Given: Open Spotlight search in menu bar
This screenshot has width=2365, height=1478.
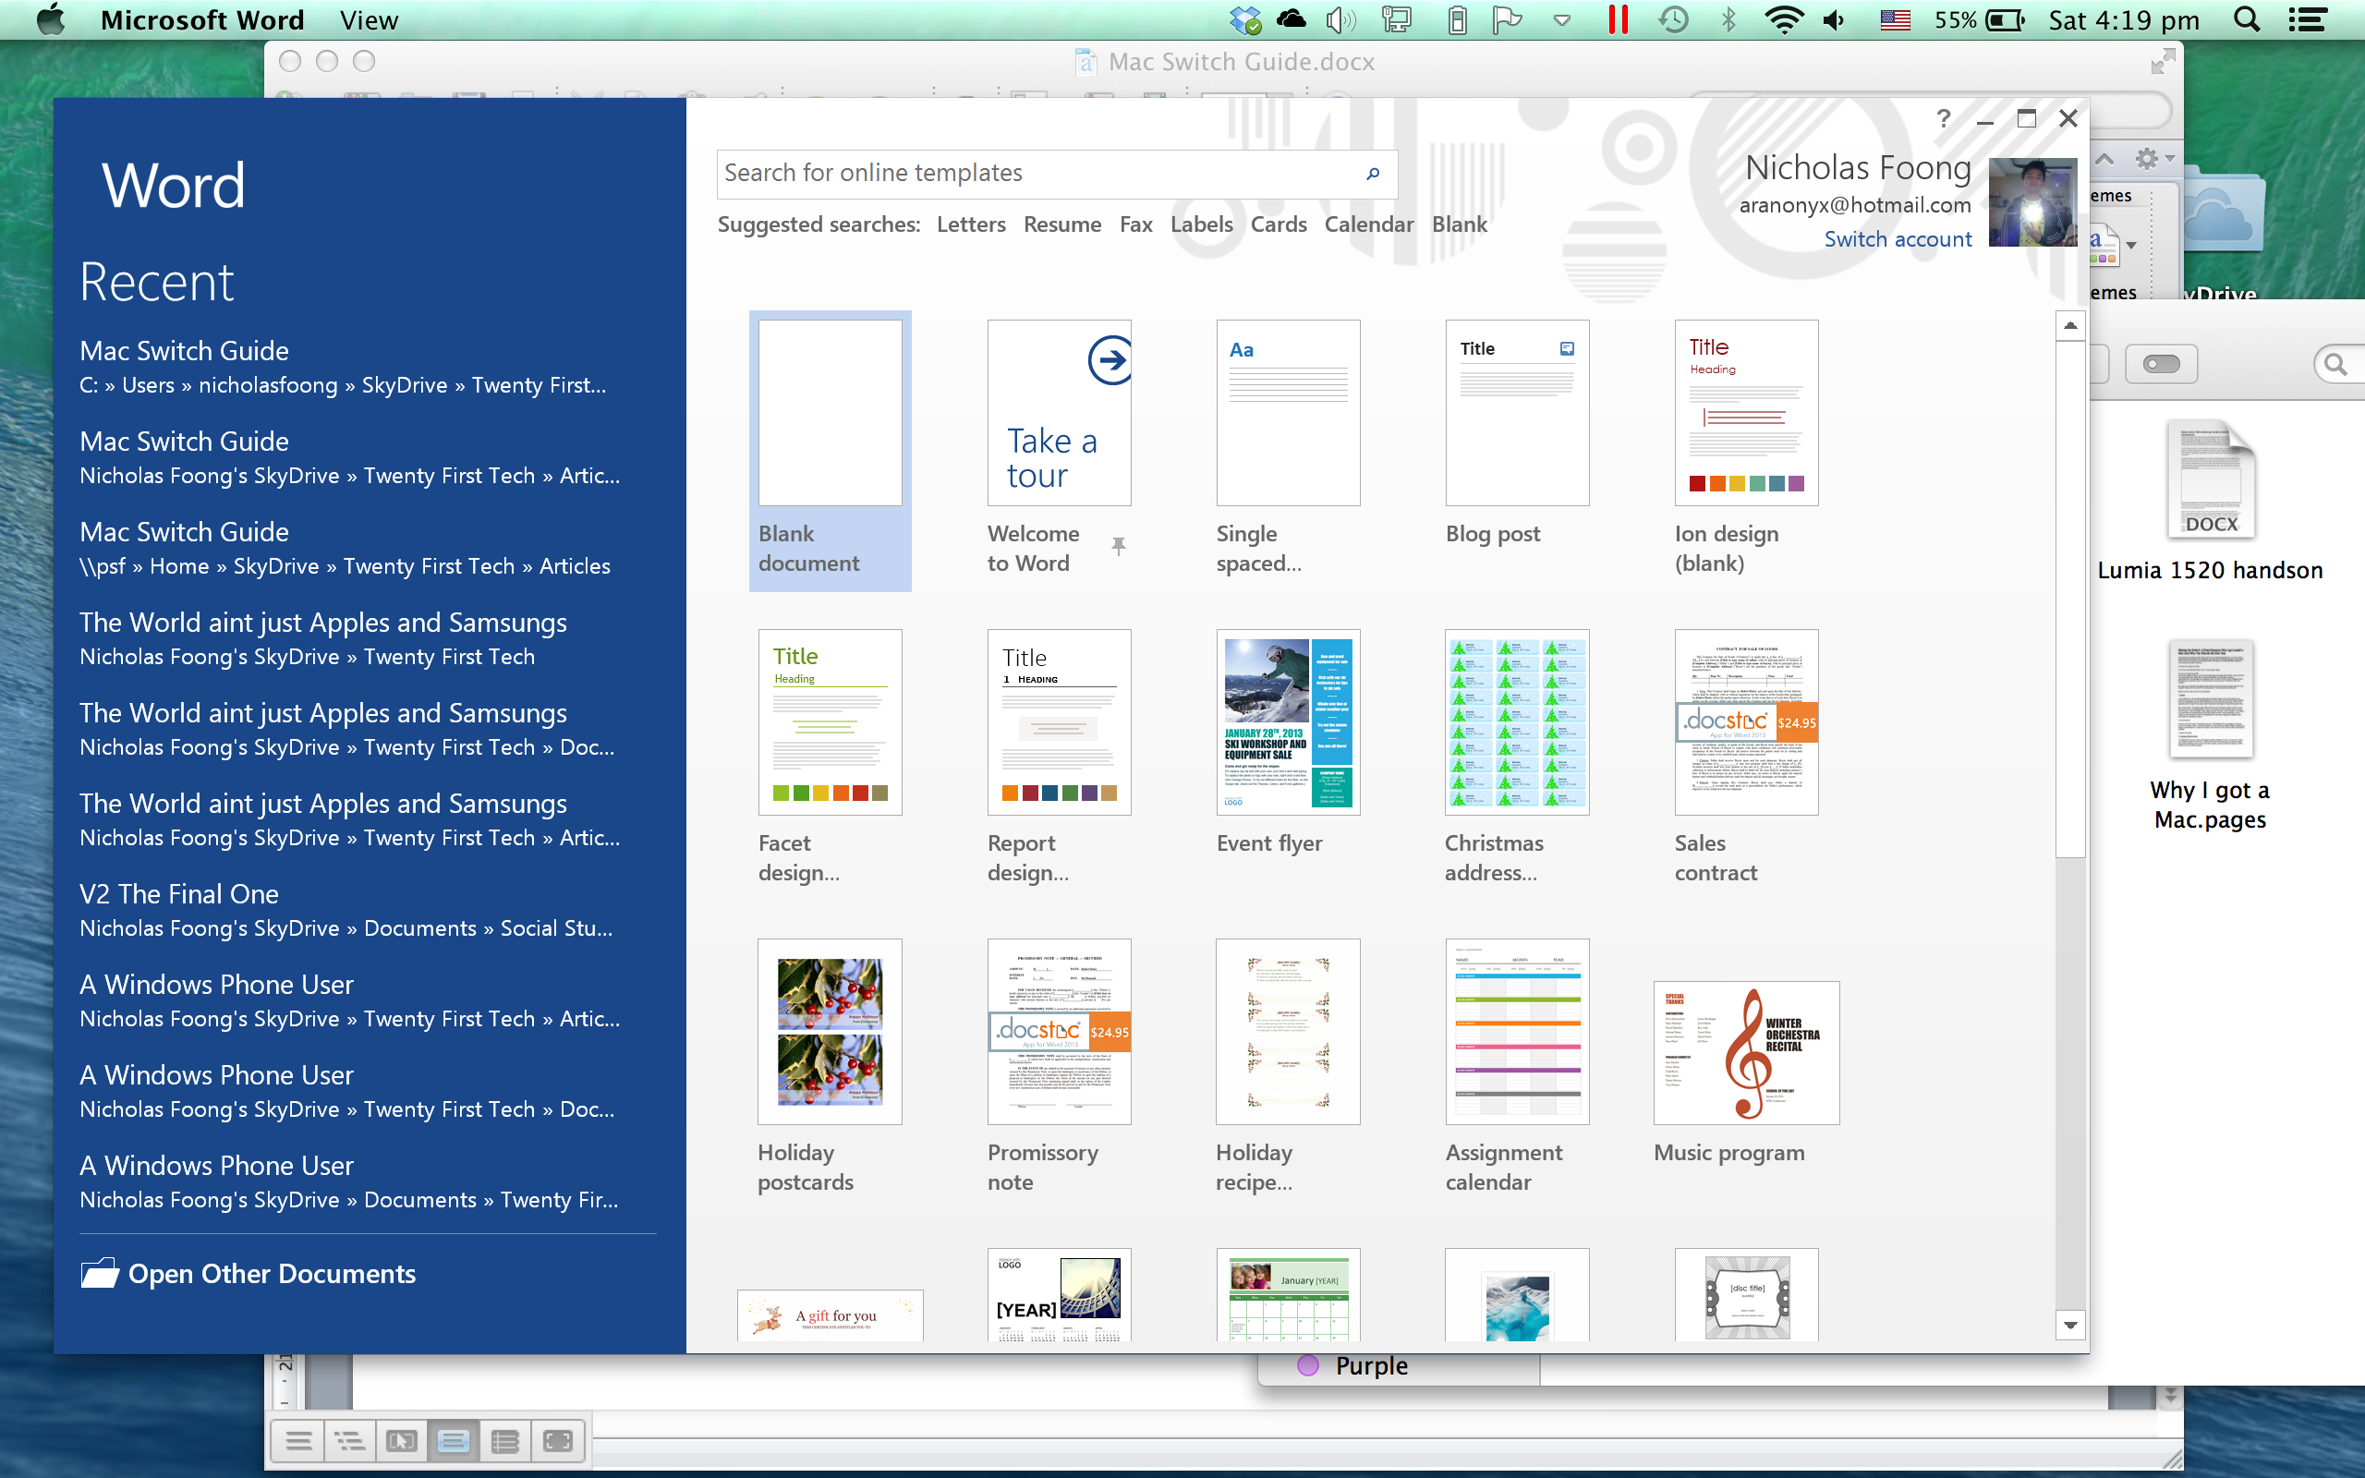Looking at the screenshot, I should 2247,19.
